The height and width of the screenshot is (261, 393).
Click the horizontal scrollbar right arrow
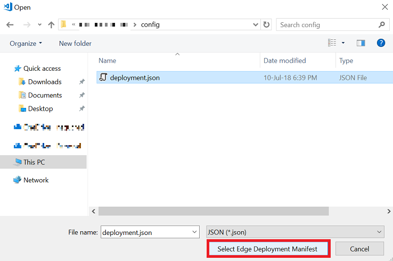[389, 211]
